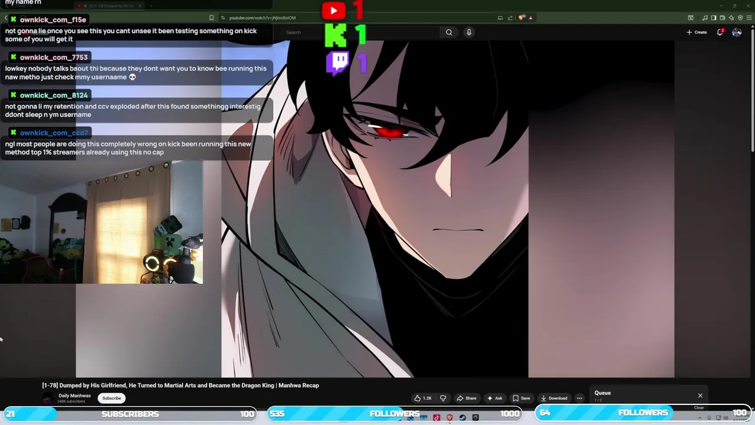Open the YouTube account avatar menu
Image resolution: width=755 pixels, height=425 pixels.
coord(737,32)
